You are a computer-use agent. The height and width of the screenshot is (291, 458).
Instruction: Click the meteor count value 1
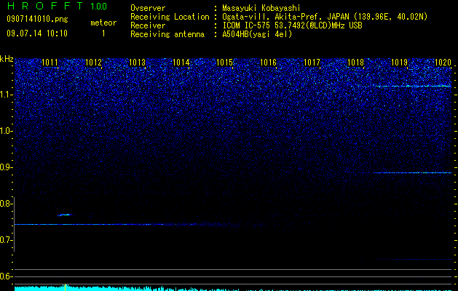(103, 33)
